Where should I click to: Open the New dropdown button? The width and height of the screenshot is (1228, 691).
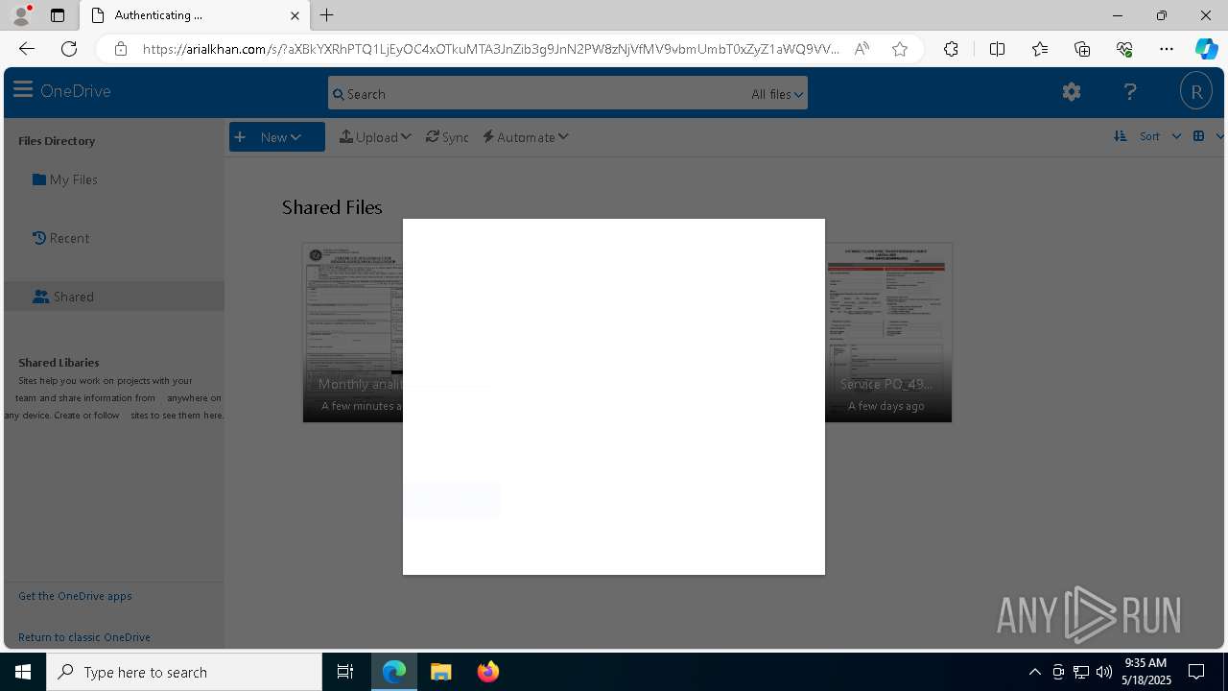[277, 137]
